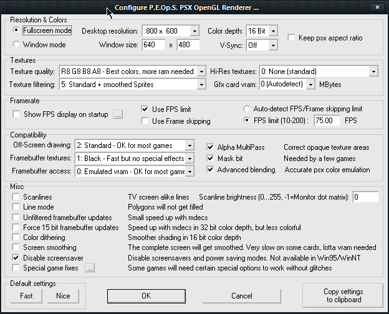This screenshot has width=389, height=314.
Task: Open Framebuffer textures dropdown
Action: 135,159
